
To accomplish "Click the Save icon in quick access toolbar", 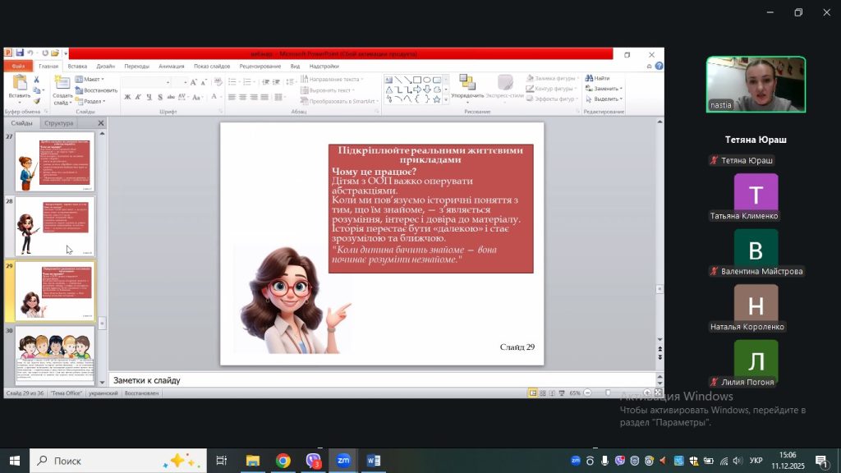I will point(19,53).
